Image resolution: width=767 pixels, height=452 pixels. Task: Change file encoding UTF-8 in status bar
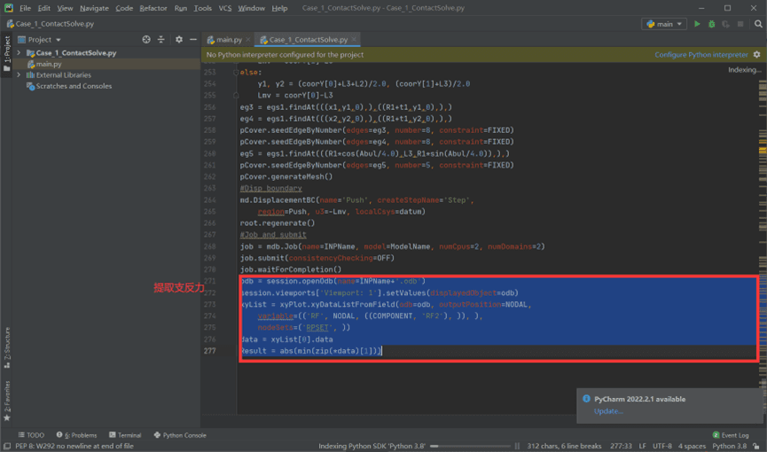(662, 446)
